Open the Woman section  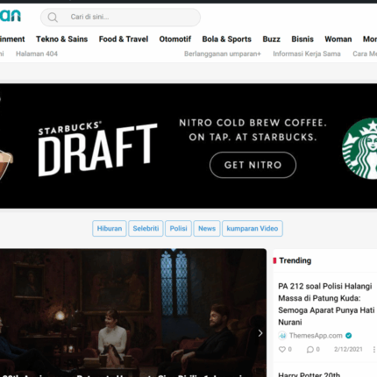[338, 39]
